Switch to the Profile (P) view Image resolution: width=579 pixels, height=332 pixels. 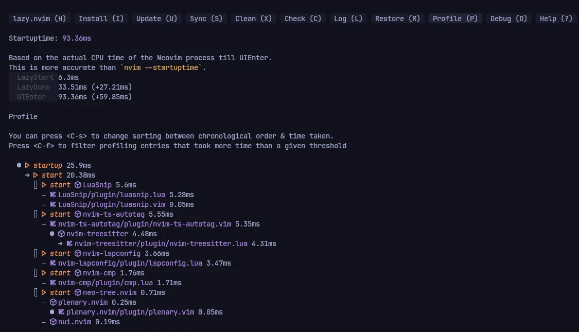pos(455,19)
